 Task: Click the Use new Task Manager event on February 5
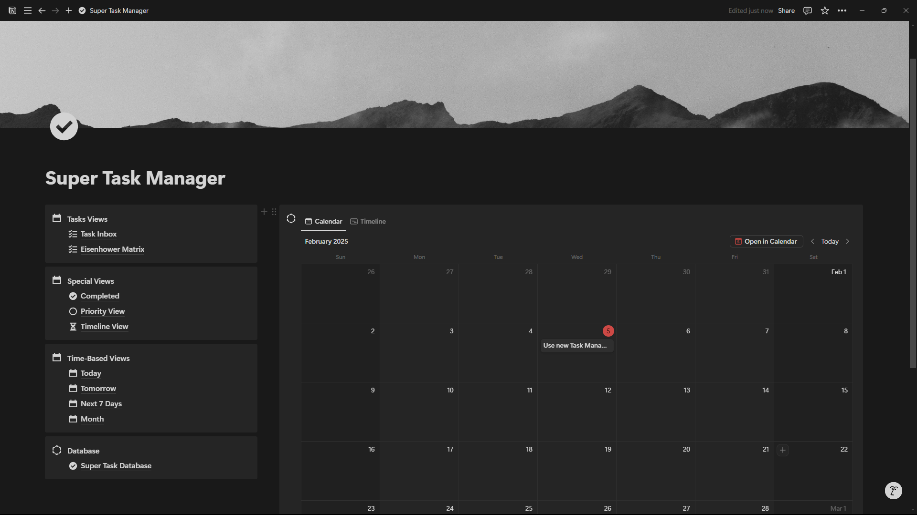[x=576, y=345]
